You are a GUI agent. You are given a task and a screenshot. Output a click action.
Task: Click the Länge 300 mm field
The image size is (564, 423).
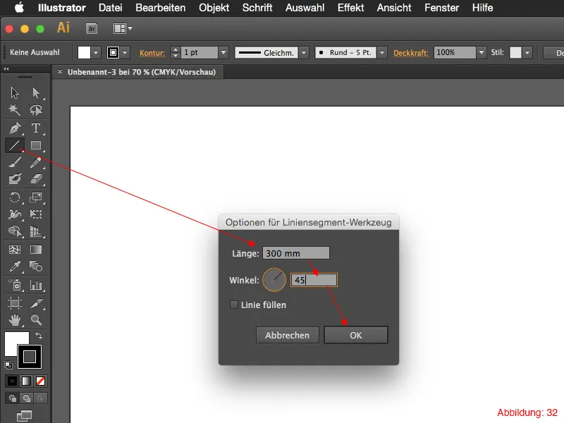click(x=295, y=253)
